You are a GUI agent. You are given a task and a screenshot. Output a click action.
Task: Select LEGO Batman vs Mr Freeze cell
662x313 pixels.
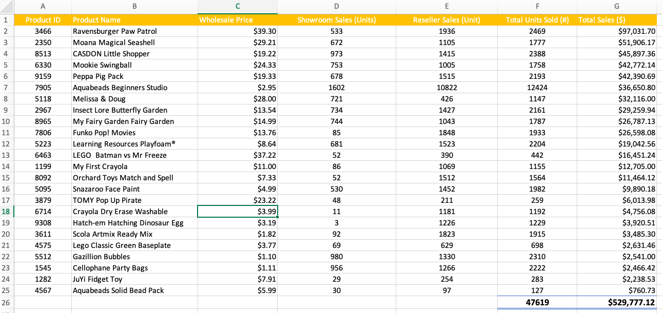pyautogui.click(x=134, y=155)
